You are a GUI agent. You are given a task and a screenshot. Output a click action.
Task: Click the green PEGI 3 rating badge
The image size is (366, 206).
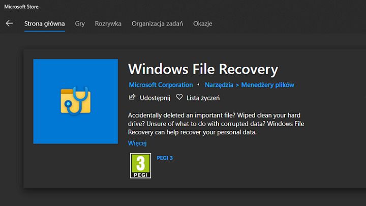pos(140,166)
